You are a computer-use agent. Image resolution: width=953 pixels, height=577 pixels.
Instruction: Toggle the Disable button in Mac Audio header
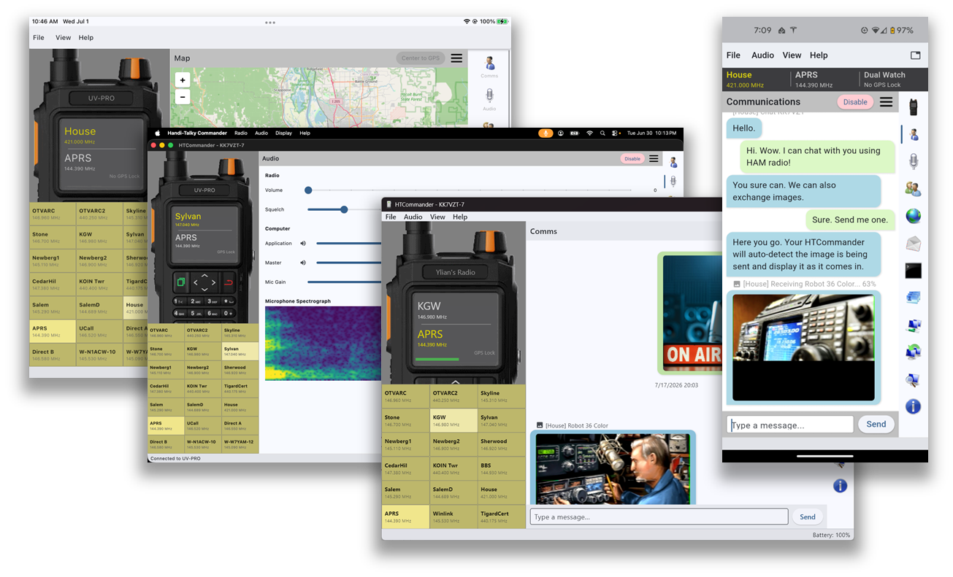click(x=632, y=158)
